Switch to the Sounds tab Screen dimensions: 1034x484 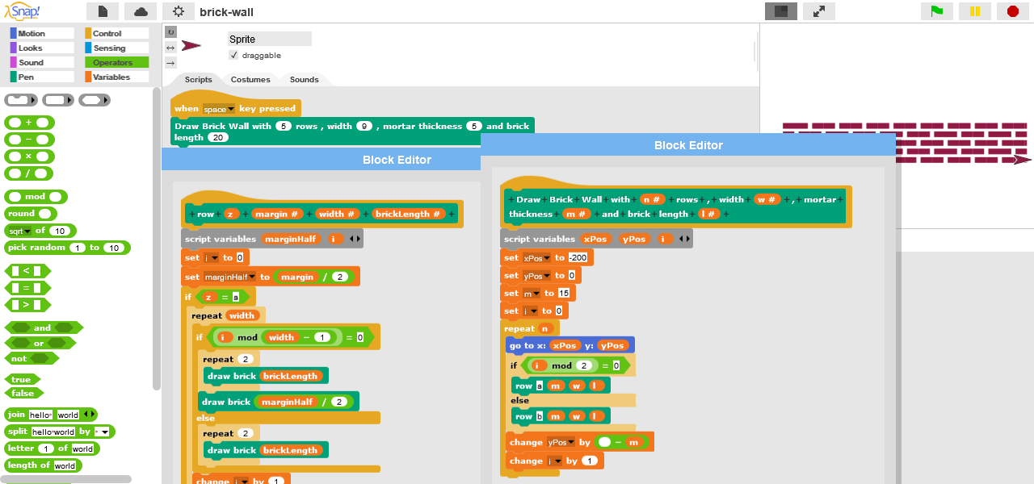coord(304,79)
